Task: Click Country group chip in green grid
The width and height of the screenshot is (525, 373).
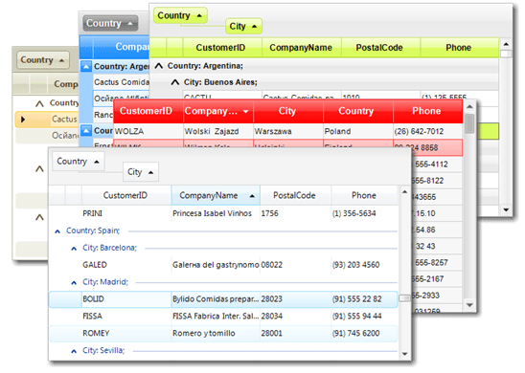Action: [180, 15]
